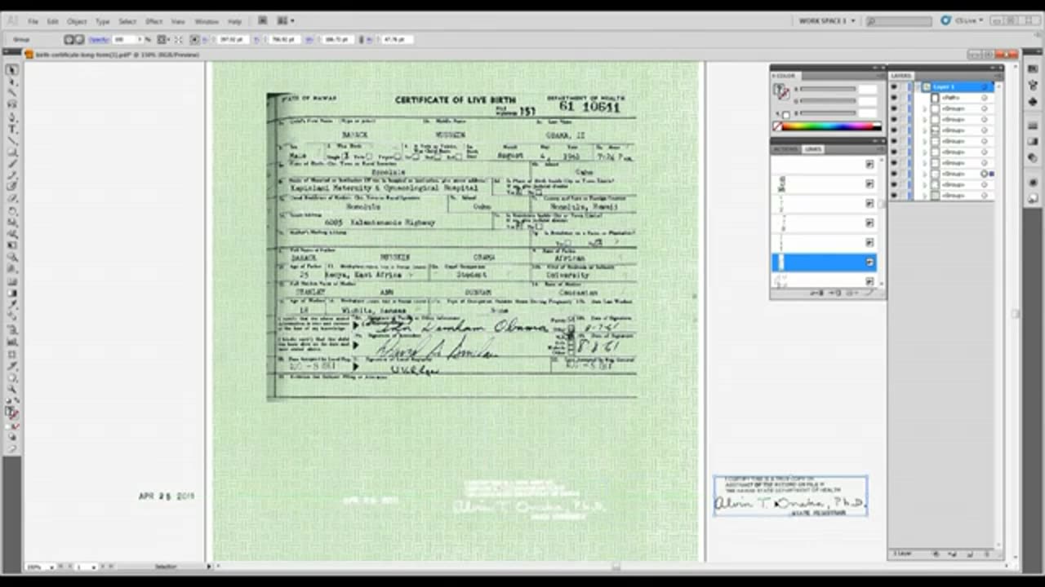Select the Rectangle tool
This screenshot has width=1045, height=587.
[x=12, y=152]
